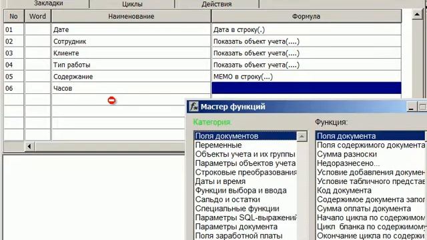The width and height of the screenshot is (427, 240).
Task: Click the formula cell МЕМО в строку(...)
Action: coord(306,76)
